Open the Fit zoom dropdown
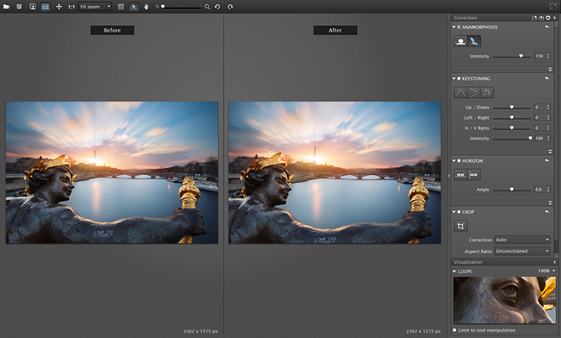The image size is (561, 338). tap(95, 6)
